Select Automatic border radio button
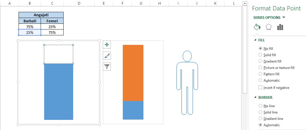The width and height of the screenshot is (306, 130). [x=260, y=125]
